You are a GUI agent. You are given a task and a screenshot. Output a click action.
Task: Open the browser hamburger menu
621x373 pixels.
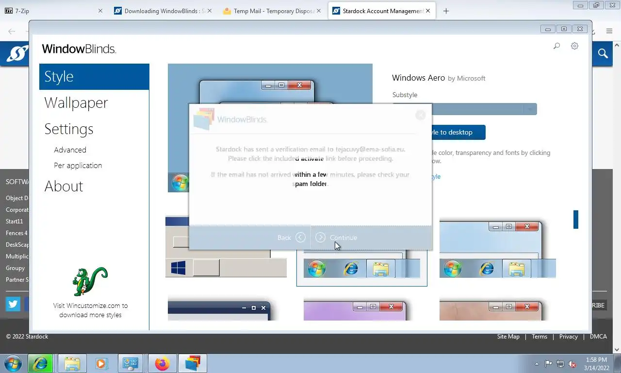click(x=609, y=31)
